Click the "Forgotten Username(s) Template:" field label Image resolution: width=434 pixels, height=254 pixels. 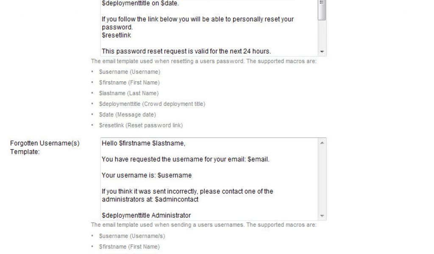pos(45,147)
